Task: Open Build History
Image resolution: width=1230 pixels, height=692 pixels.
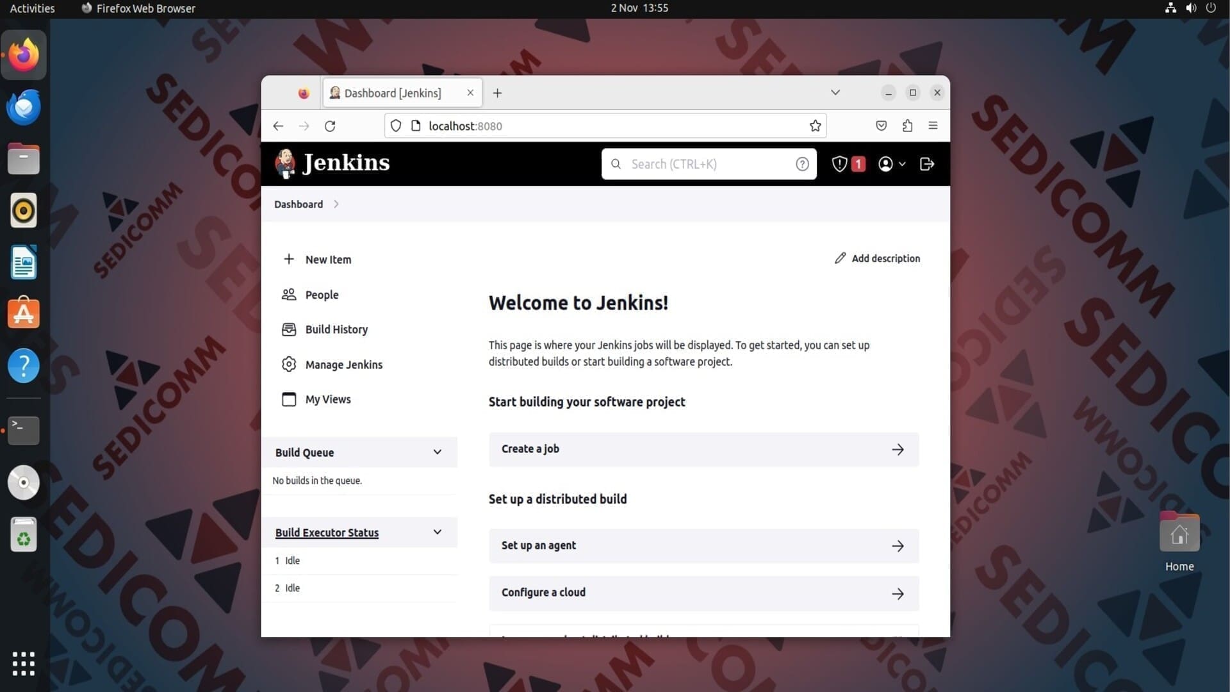Action: pyautogui.click(x=336, y=329)
